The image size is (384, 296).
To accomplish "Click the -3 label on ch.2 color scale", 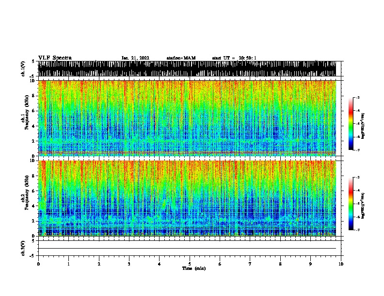I will pos(357,178).
